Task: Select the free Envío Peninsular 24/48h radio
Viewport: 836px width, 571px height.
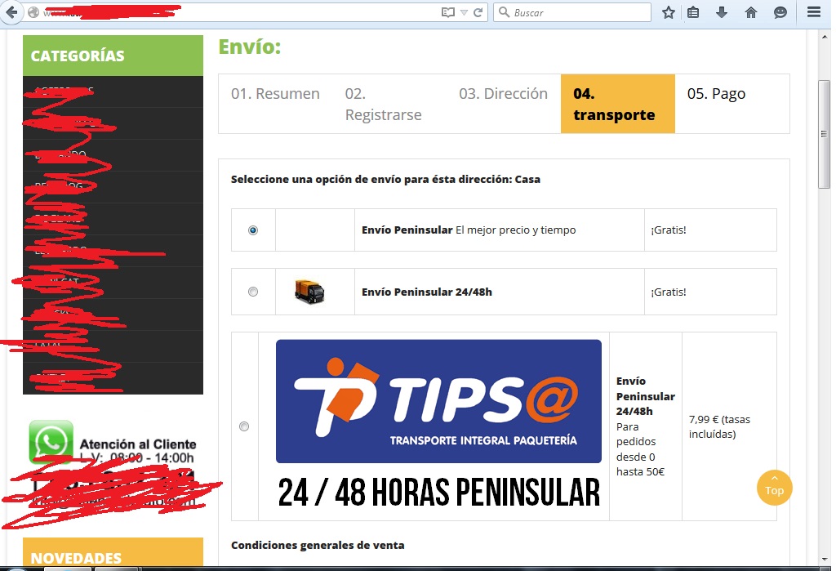Action: coord(253,292)
